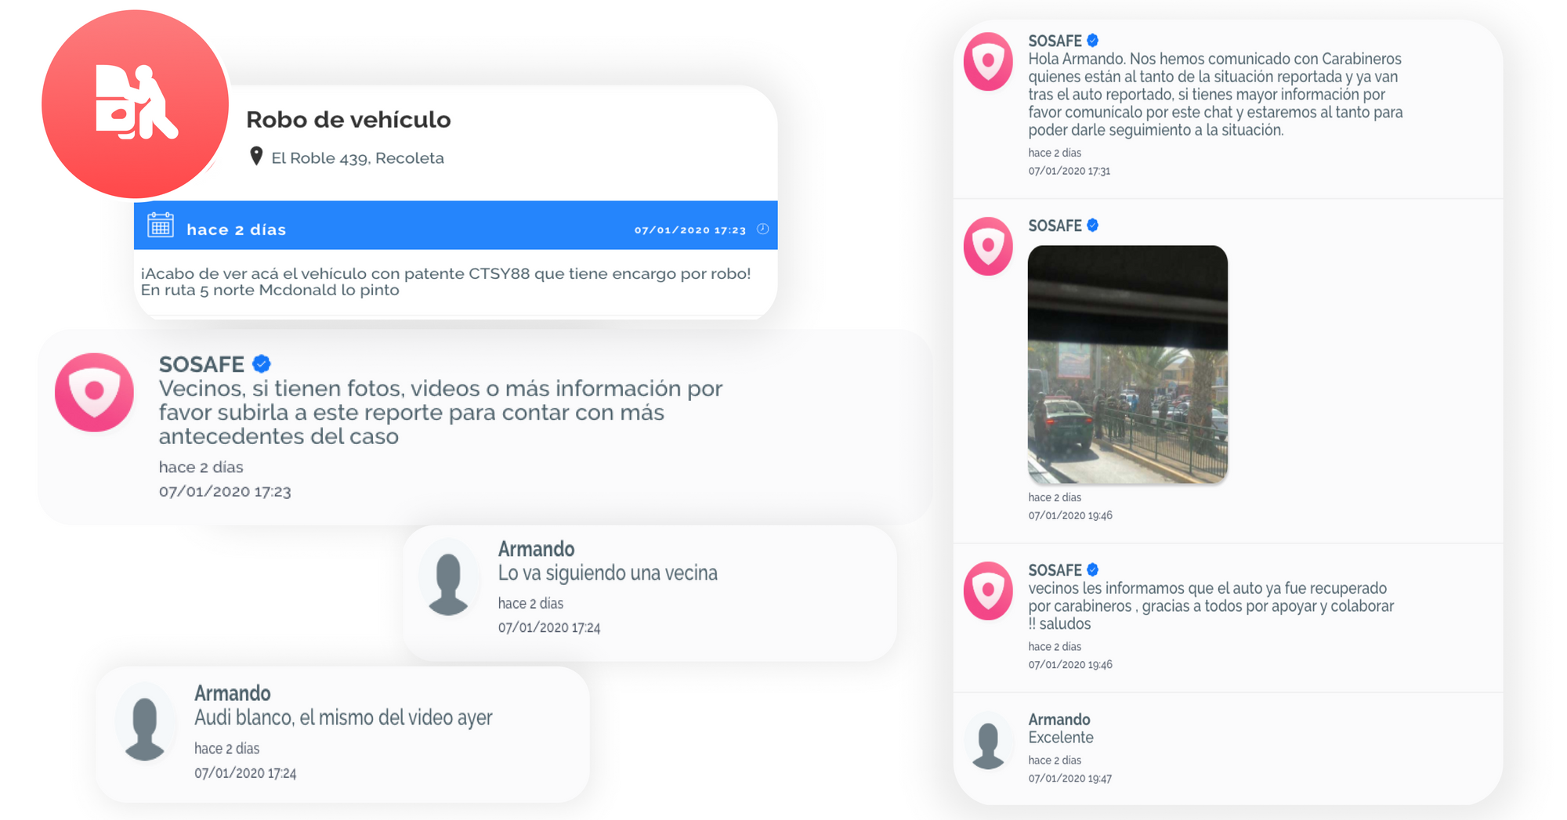Click the address 'El Roble 439, Recoleta'
Screen dimensions: 1567x820
pos(357,157)
